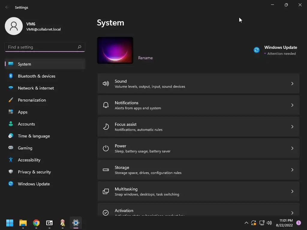Click the sync status tray icon

pos(254,223)
